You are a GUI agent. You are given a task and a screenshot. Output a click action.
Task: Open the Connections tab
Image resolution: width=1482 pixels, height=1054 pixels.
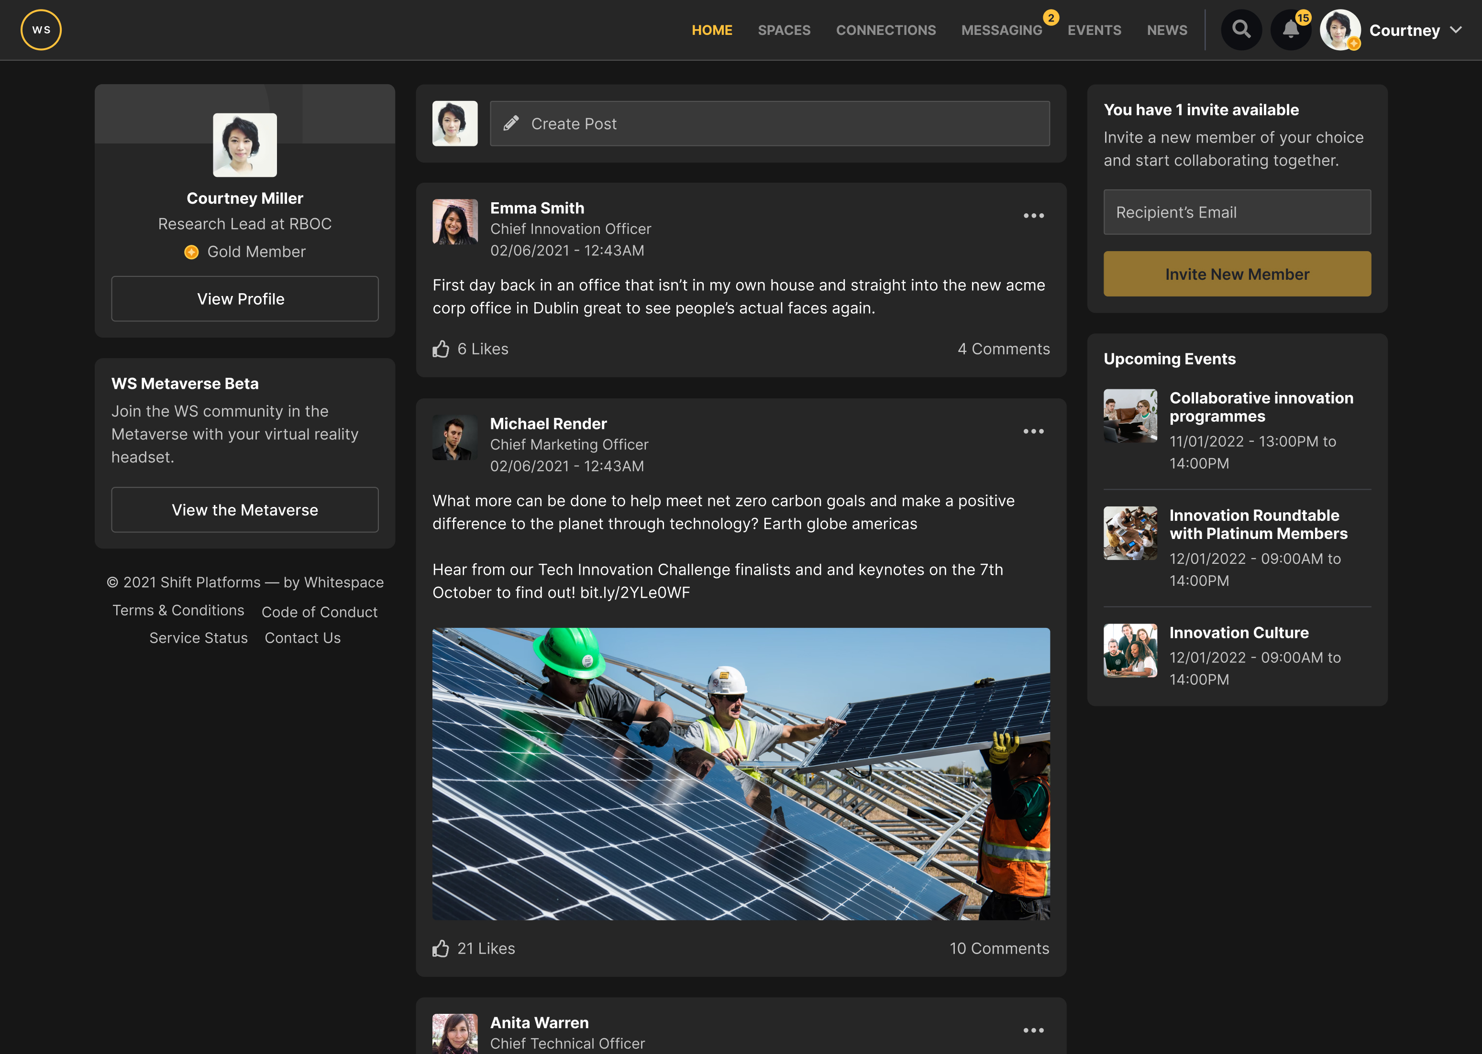(885, 30)
